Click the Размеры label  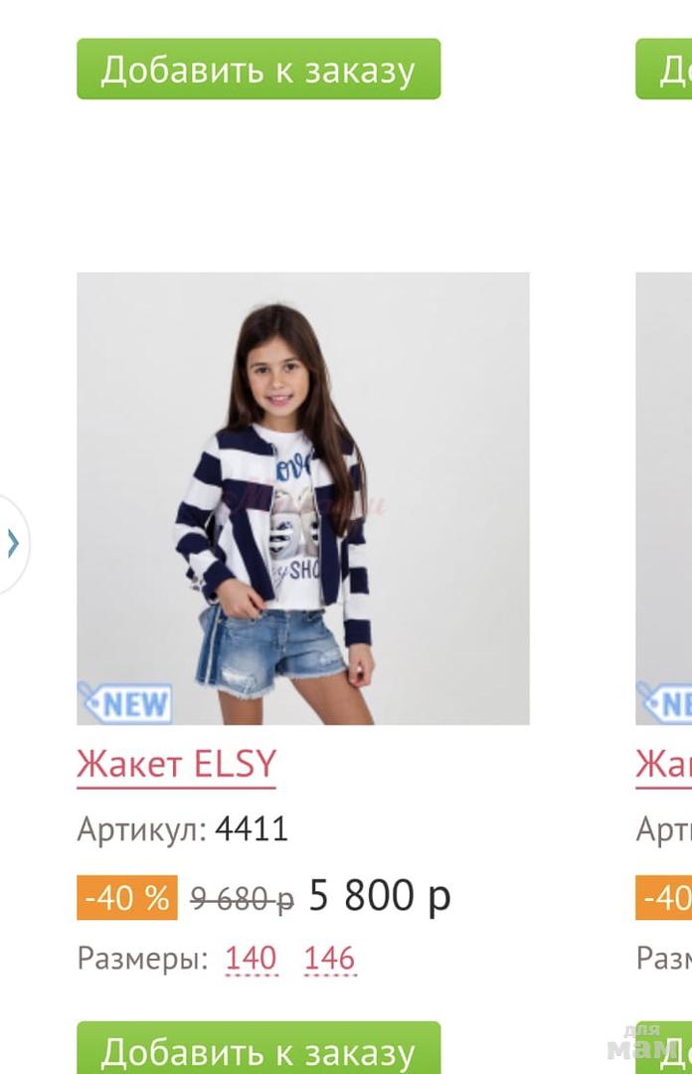142,959
